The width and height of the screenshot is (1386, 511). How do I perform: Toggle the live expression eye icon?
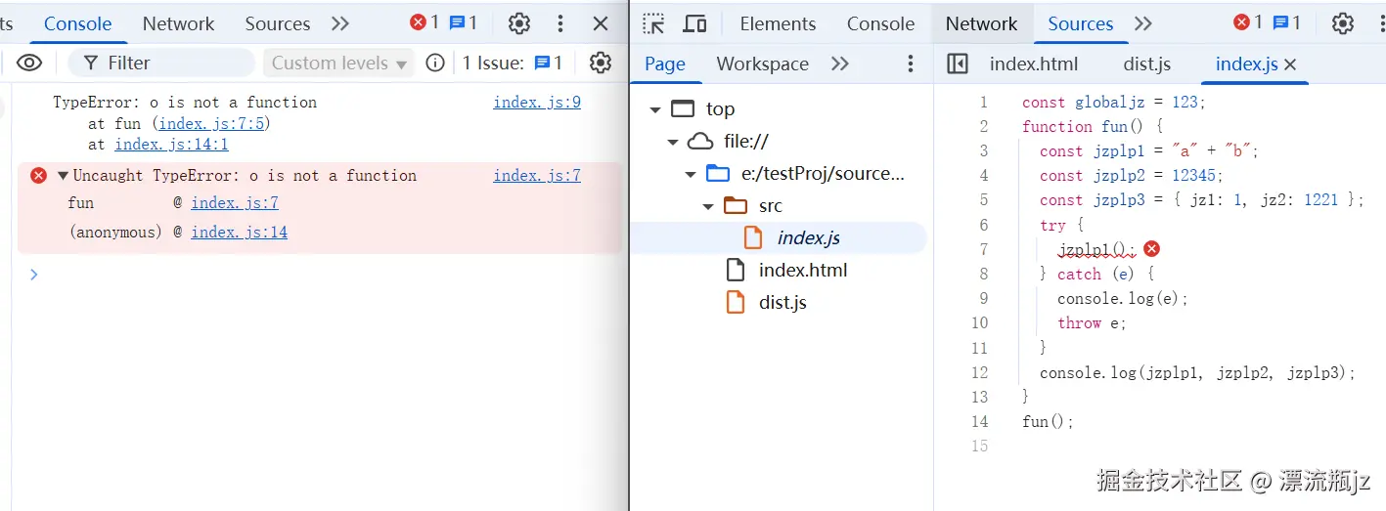(29, 64)
